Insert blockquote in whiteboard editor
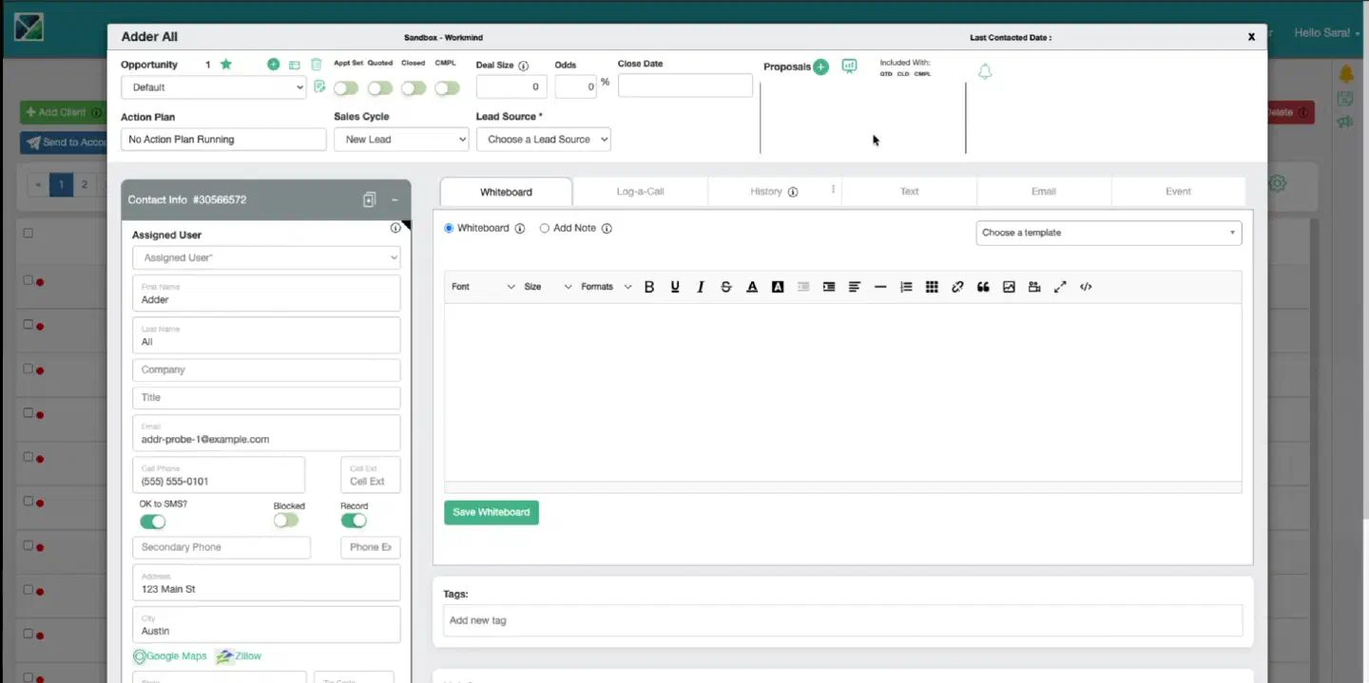Viewport: 1369px width, 683px height. [x=983, y=287]
